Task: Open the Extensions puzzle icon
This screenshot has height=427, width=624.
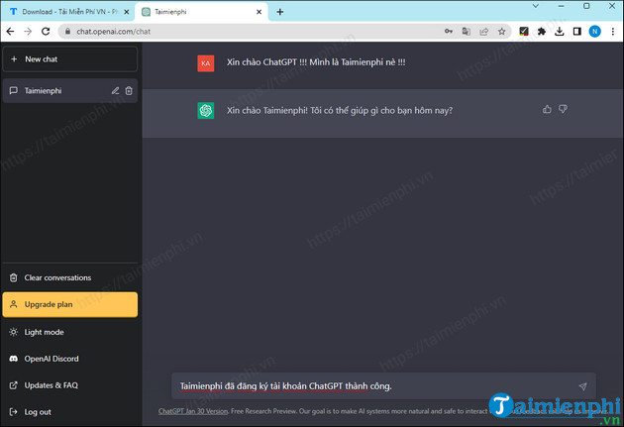Action: (x=541, y=31)
